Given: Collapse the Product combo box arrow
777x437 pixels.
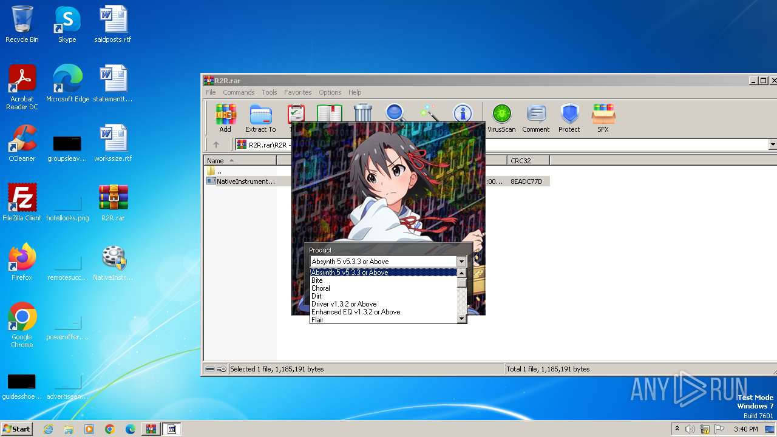Looking at the screenshot, I should (461, 262).
